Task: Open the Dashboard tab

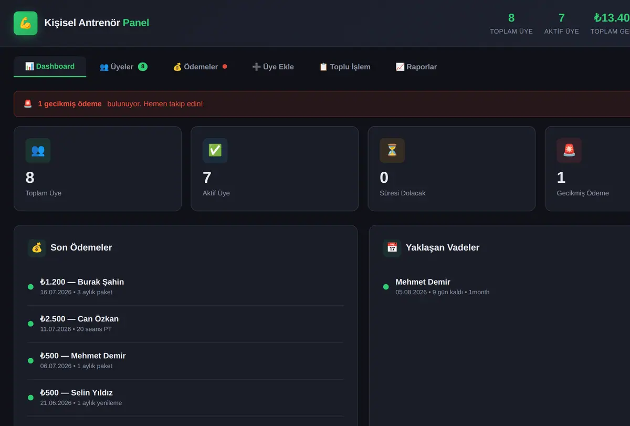Action: [x=50, y=67]
